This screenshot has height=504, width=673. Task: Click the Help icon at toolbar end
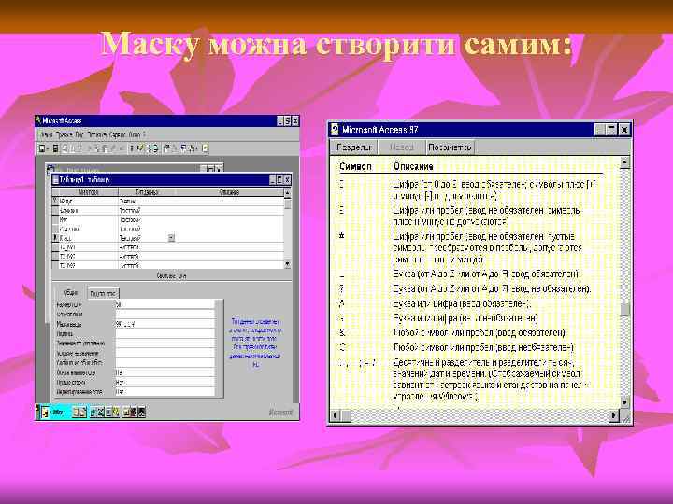coord(205,148)
